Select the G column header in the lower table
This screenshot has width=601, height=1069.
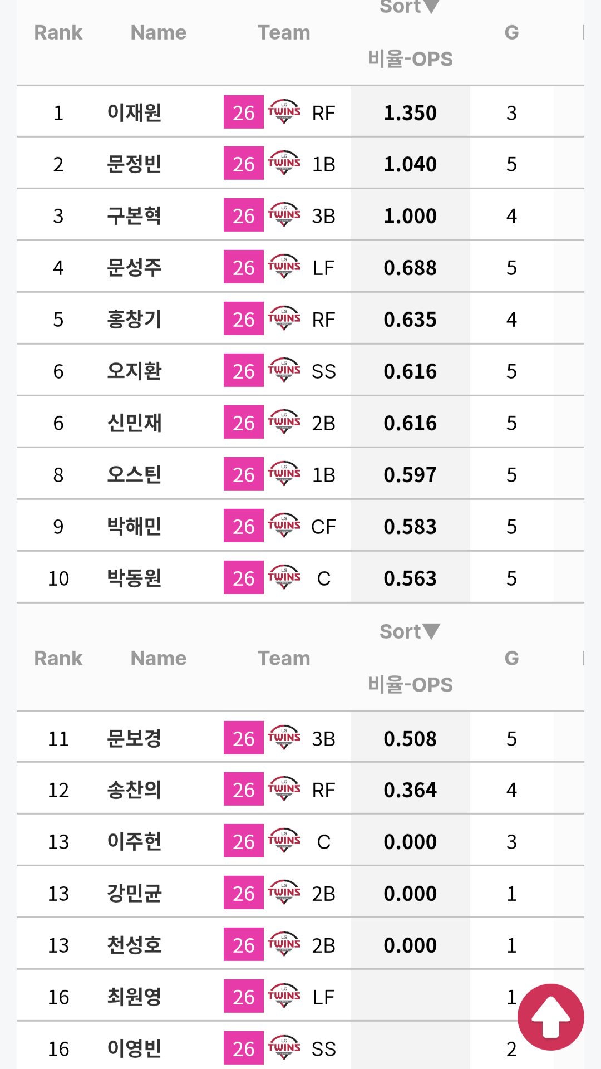511,658
